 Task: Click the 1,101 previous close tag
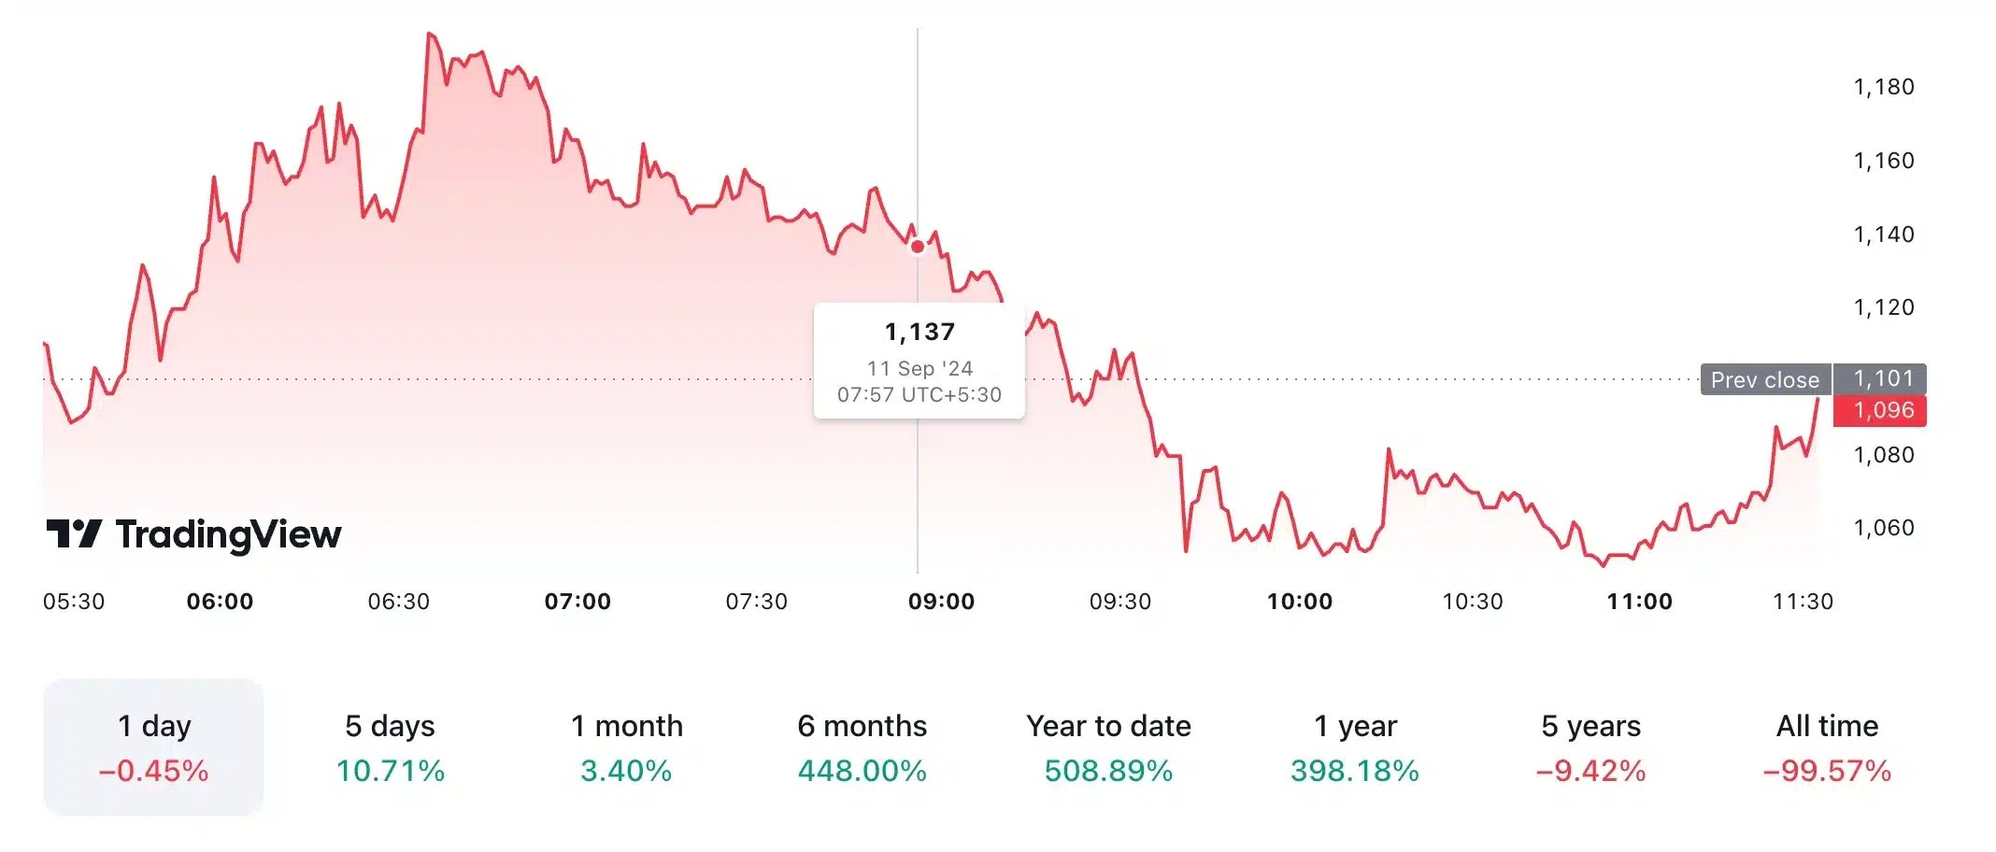[x=1880, y=378]
